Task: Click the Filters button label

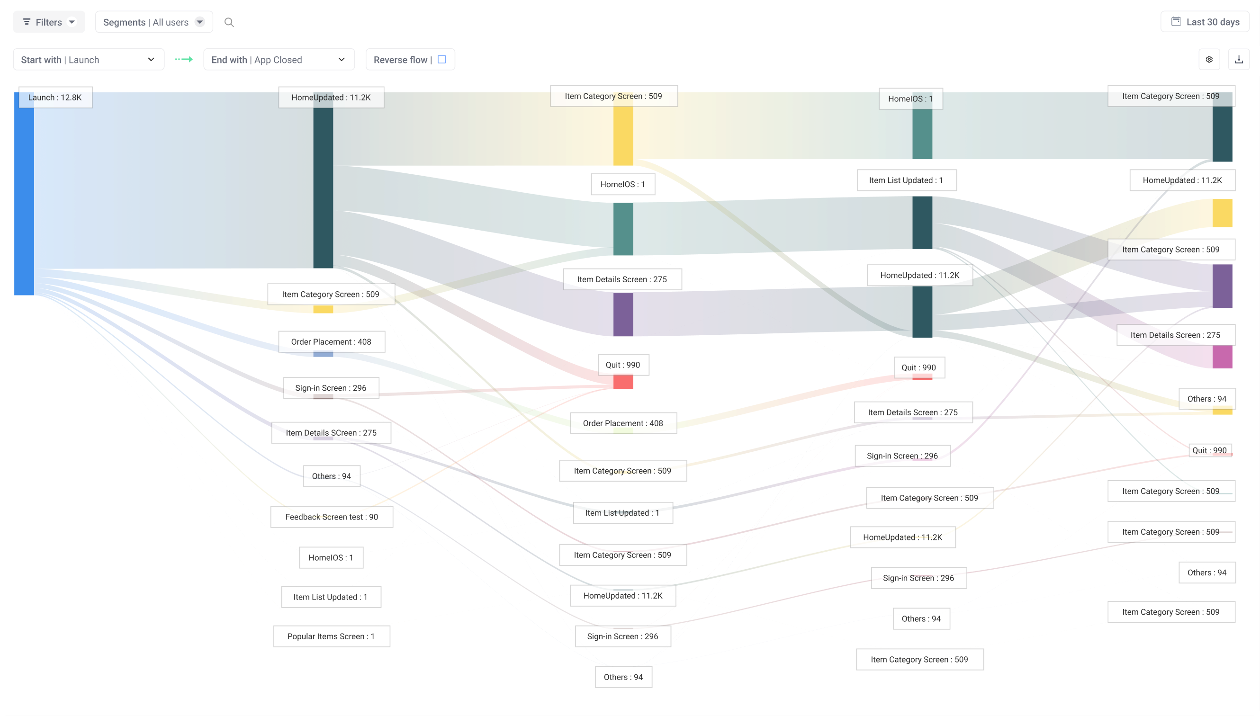Action: 49,22
